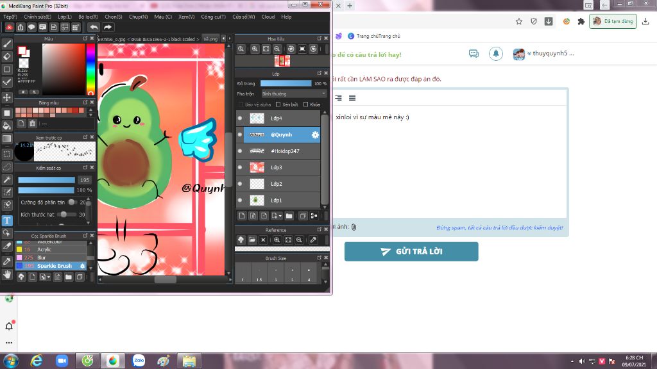This screenshot has height=369, width=657.
Task: Adjust the Độ trong opacity slider
Action: (x=286, y=83)
